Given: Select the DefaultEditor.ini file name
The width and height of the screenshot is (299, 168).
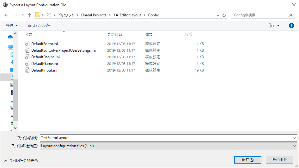Looking at the screenshot, I should coord(45,44).
